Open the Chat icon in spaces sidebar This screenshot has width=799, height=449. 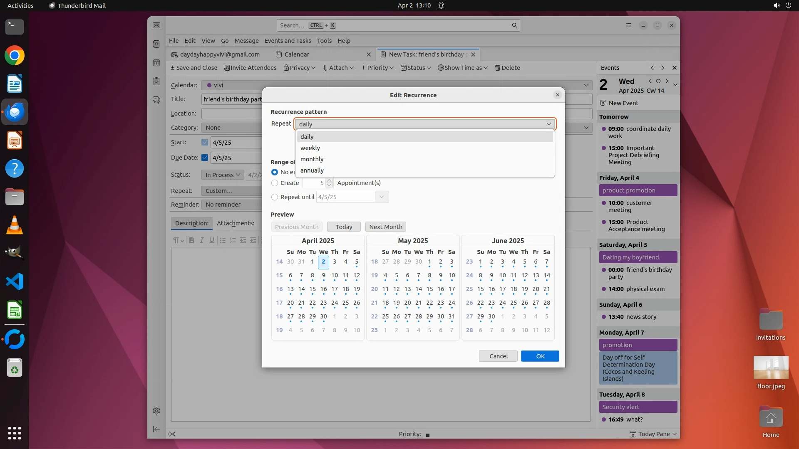pyautogui.click(x=156, y=100)
